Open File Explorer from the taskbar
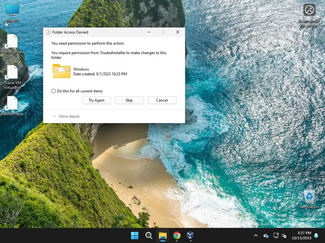This screenshot has width=325, height=243. 163,235
